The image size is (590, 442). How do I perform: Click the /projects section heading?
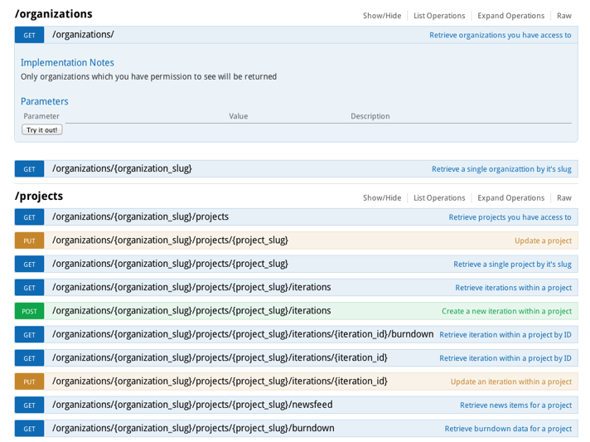coord(39,197)
